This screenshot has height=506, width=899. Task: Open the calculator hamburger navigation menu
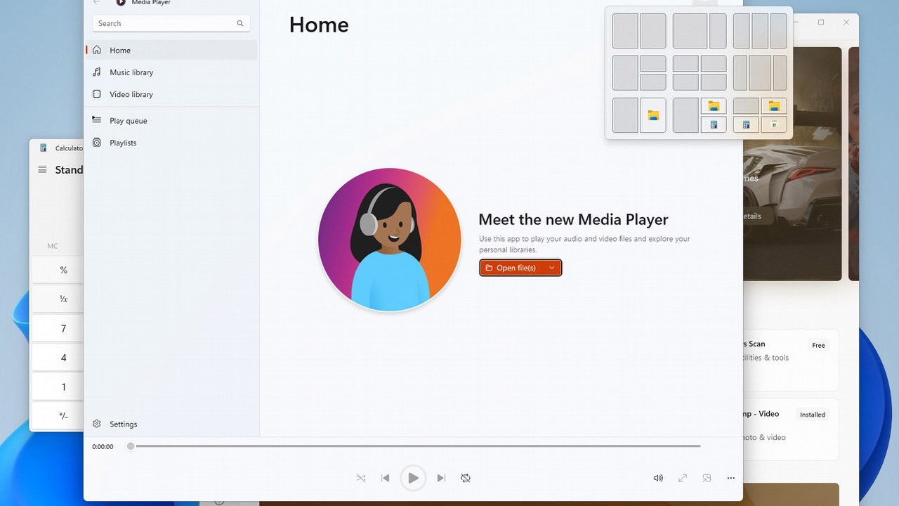point(42,170)
